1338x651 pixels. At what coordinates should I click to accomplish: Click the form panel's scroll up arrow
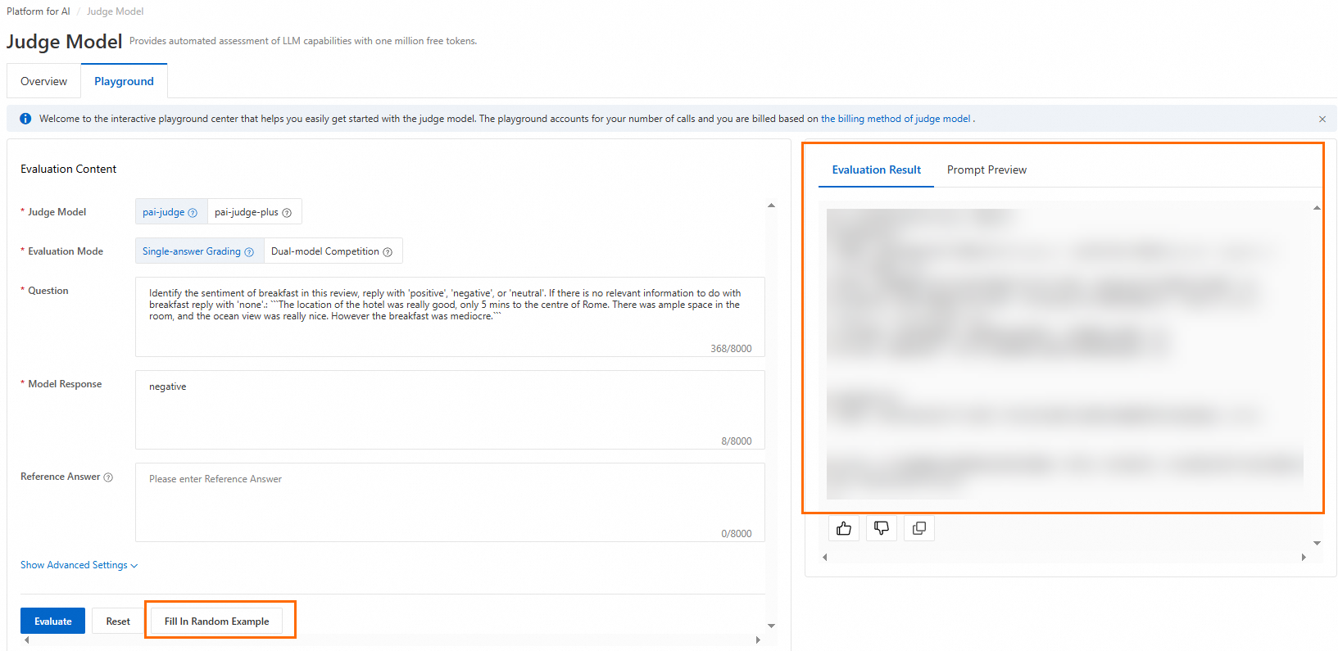771,206
